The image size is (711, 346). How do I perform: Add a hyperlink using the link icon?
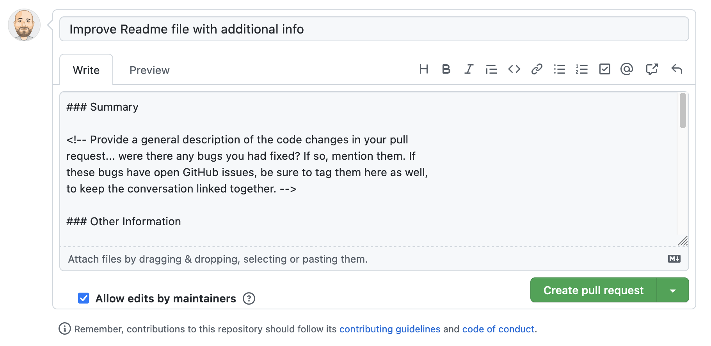(x=537, y=69)
